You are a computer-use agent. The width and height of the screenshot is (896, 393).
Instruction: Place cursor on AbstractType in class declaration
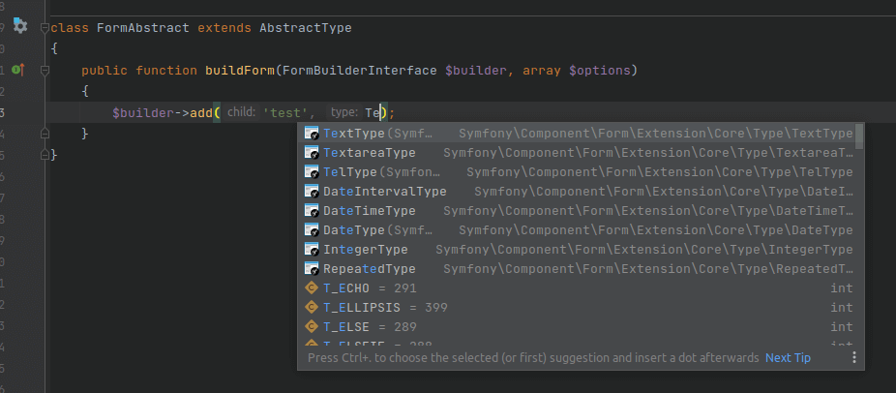(x=305, y=28)
